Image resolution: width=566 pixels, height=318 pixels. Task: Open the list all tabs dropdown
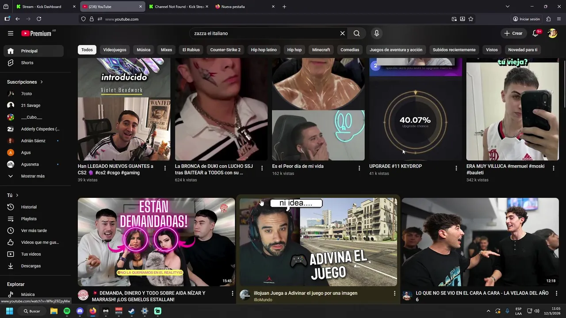click(507, 7)
